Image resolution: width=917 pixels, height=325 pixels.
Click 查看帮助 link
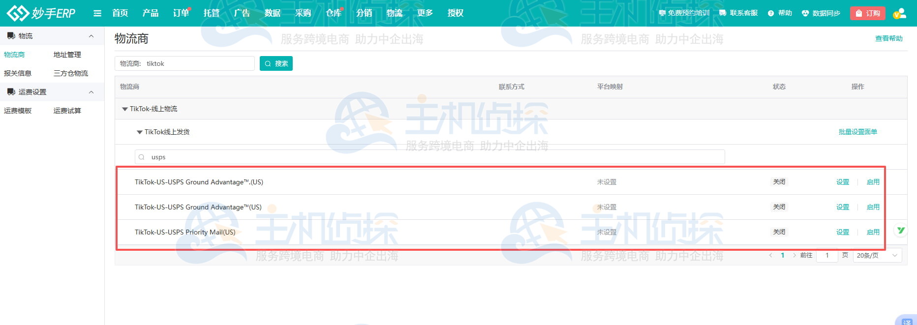889,38
